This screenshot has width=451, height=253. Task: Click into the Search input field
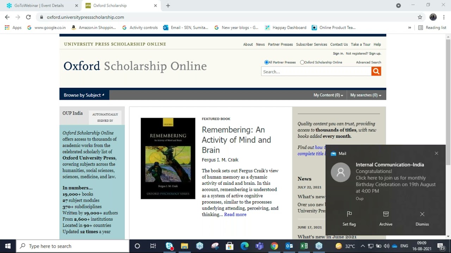coord(316,71)
